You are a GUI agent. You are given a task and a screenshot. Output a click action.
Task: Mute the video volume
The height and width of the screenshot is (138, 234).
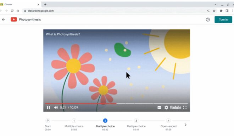point(56,107)
